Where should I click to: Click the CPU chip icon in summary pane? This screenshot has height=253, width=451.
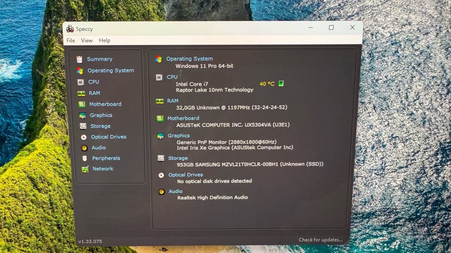tap(159, 77)
